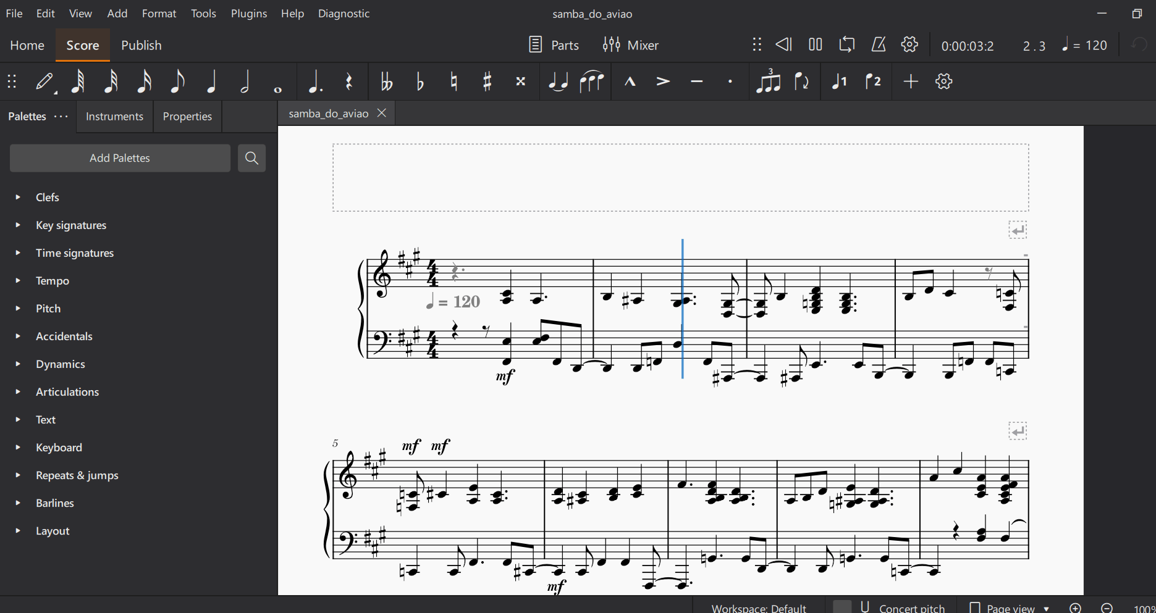
Task: Open playback settings gear
Action: [909, 44]
